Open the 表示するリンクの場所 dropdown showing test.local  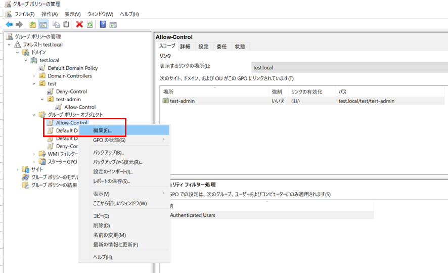[350, 67]
